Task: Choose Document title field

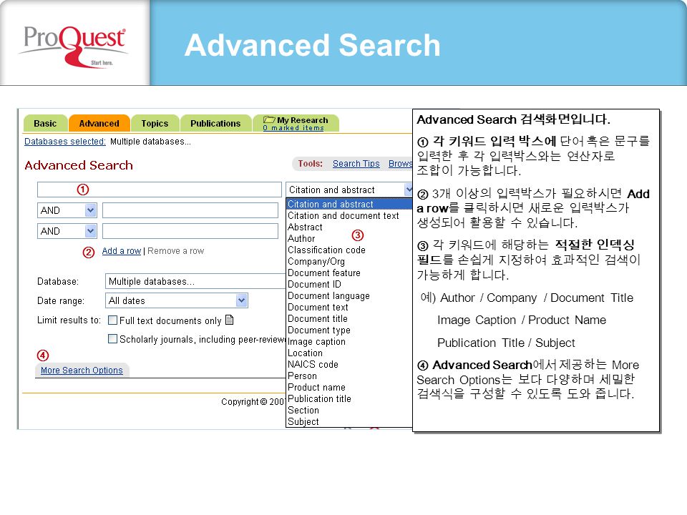Action: tap(349, 318)
